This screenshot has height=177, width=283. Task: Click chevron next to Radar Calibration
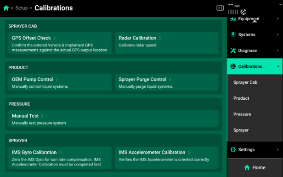point(160,38)
